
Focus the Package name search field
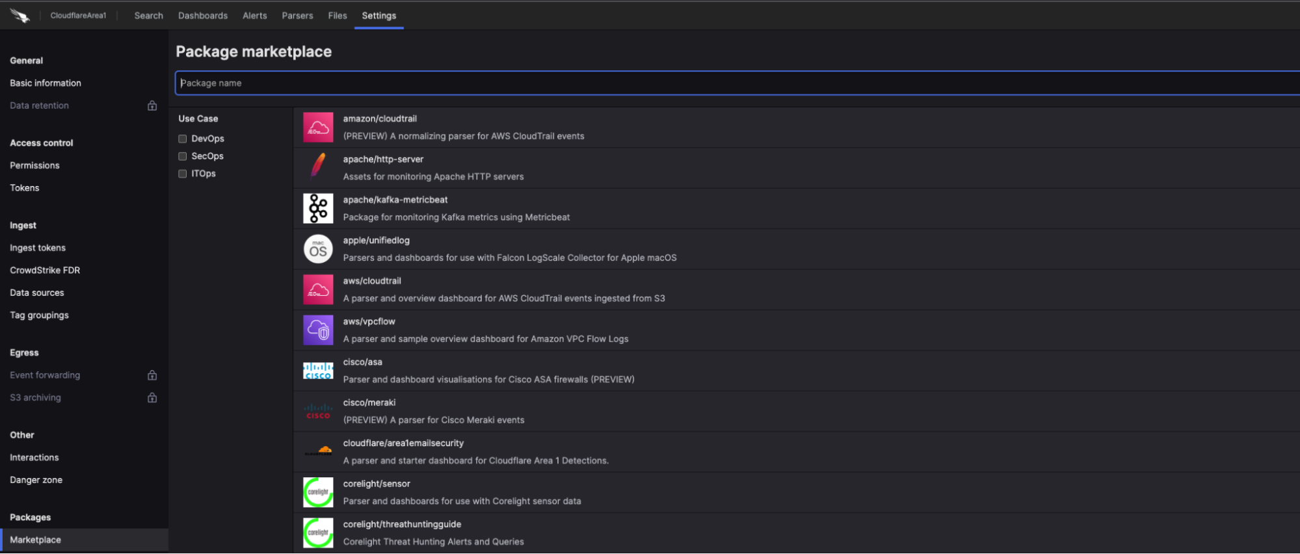(737, 83)
